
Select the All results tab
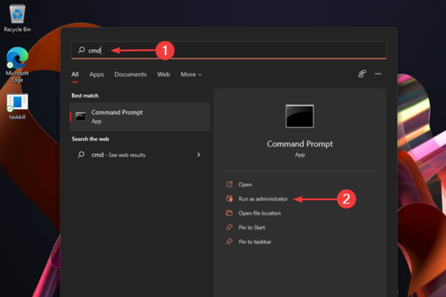click(75, 74)
